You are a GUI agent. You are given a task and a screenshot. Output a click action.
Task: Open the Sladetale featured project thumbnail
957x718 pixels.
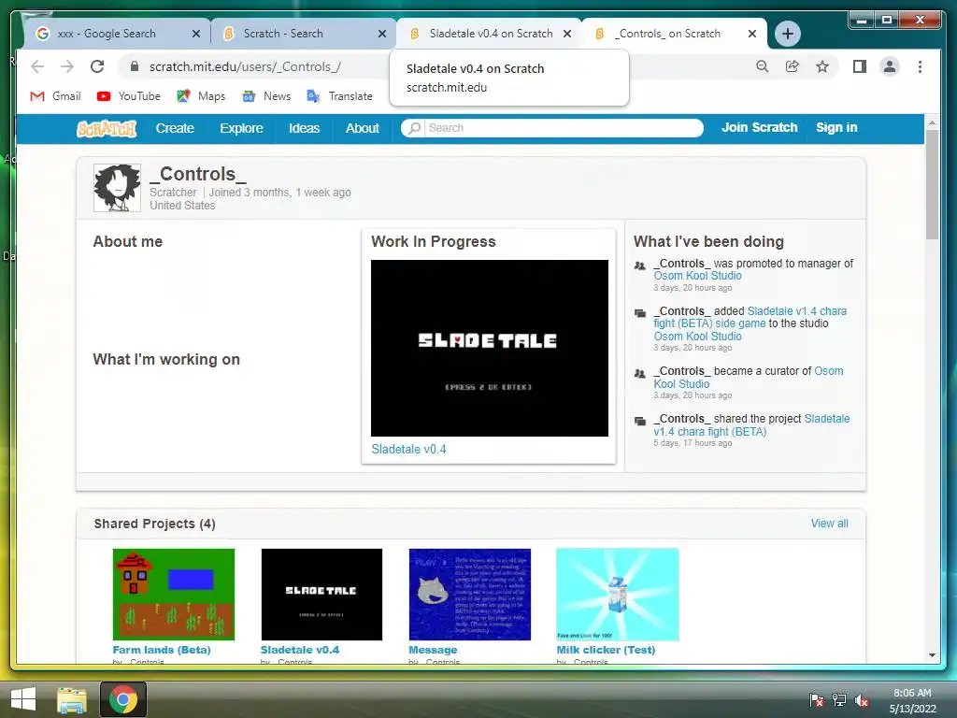pyautogui.click(x=490, y=348)
